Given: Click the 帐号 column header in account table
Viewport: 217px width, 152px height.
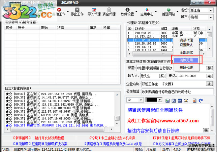Looking at the screenshot, I should pos(28,28).
